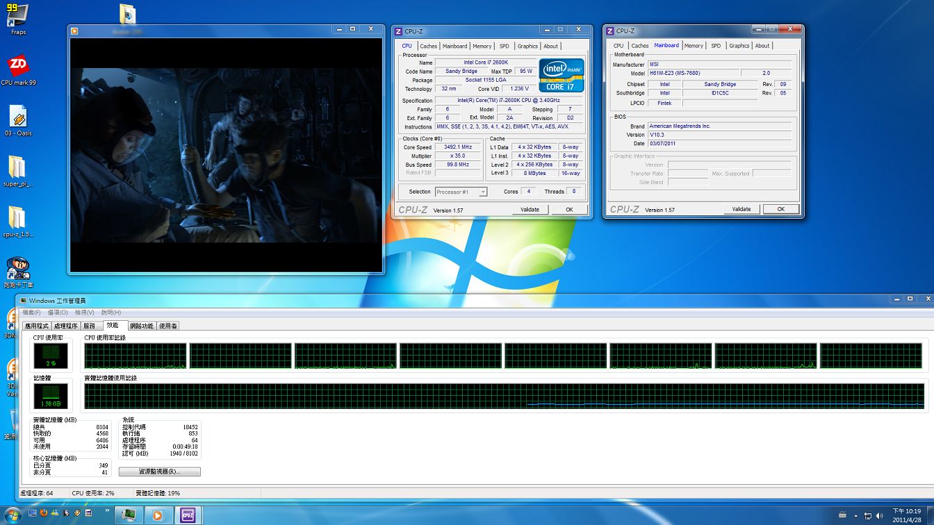Launch Firefox from quick launch
Viewport: 934px width, 525px height.
[x=43, y=513]
